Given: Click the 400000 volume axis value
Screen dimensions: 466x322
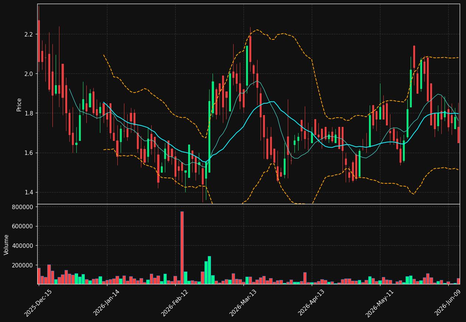Looking at the screenshot, I should tap(23, 246).
